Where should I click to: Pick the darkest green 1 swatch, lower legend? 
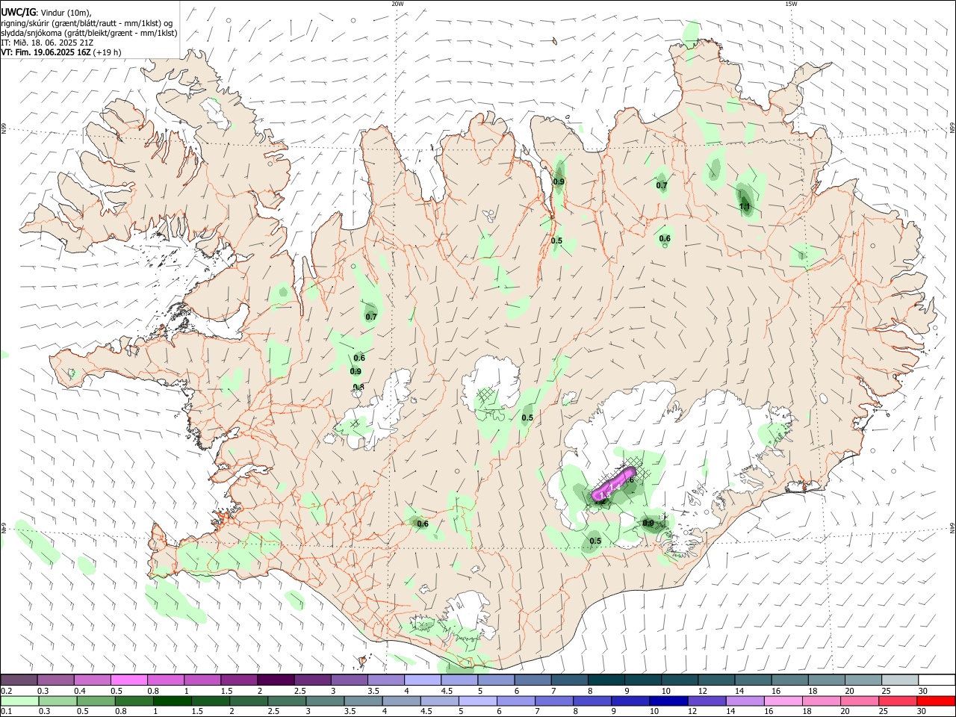tap(172, 701)
